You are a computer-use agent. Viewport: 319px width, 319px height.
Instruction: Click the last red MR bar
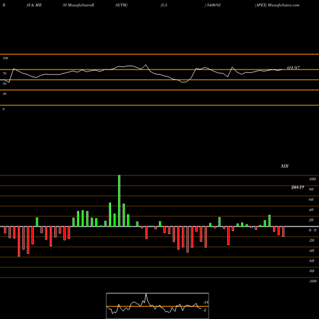point(283,232)
